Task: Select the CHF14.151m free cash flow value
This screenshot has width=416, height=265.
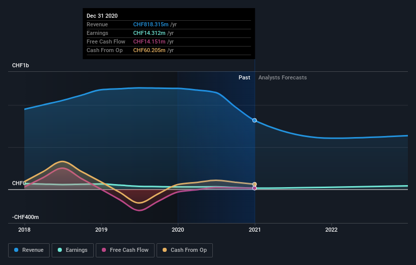Action: tap(149, 41)
